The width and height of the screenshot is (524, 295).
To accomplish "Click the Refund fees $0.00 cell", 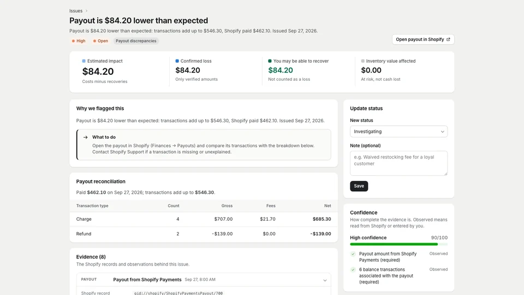I will (269, 234).
